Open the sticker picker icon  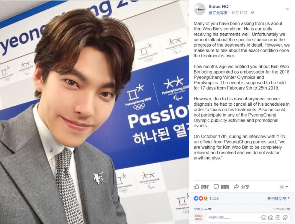(x=285, y=218)
